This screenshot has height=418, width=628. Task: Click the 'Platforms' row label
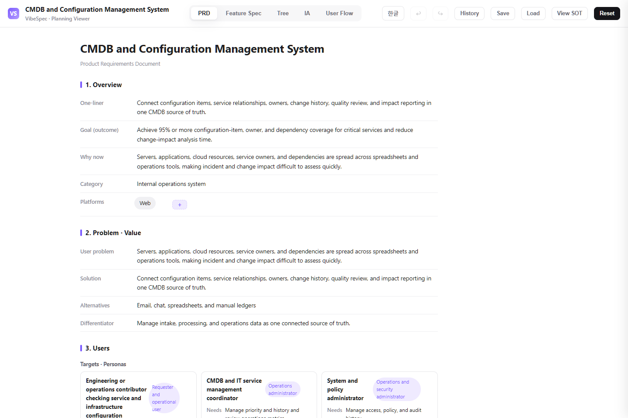click(92, 202)
